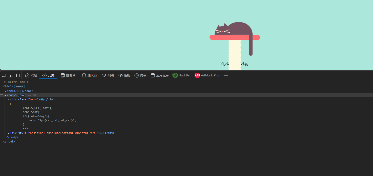The width and height of the screenshot is (373, 176).
Task: Open the HackBar tab
Action: [x=182, y=75]
